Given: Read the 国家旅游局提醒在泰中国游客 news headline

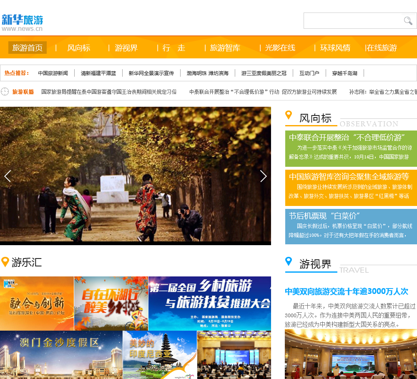Looking at the screenshot, I should coord(109,92).
